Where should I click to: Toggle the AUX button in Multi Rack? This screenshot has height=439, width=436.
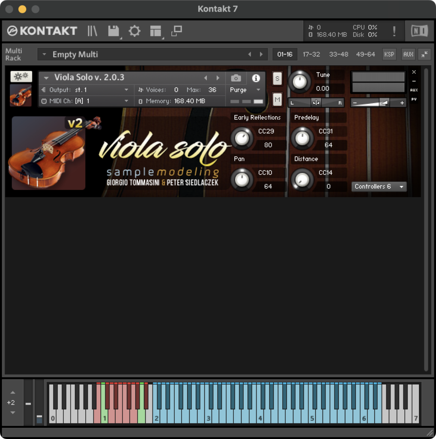pos(408,54)
